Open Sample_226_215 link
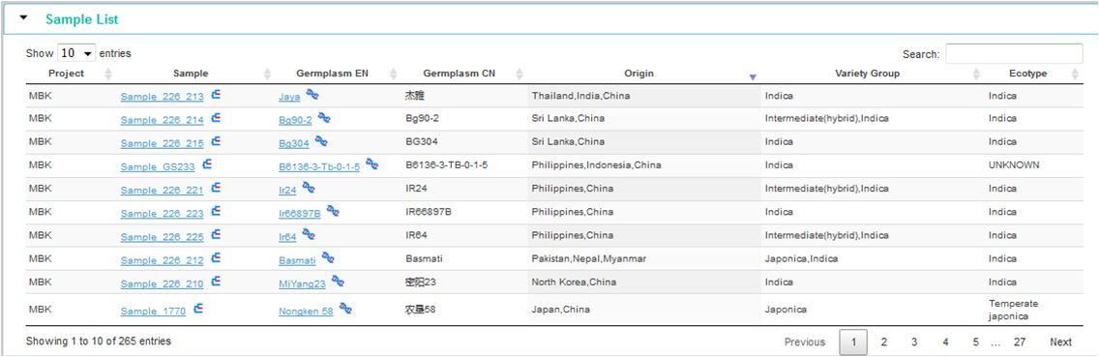This screenshot has height=357, width=1099. [162, 144]
